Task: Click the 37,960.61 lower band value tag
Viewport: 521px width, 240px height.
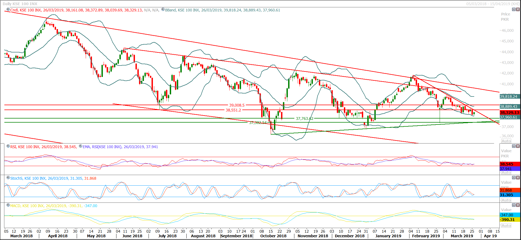Action: coord(510,117)
